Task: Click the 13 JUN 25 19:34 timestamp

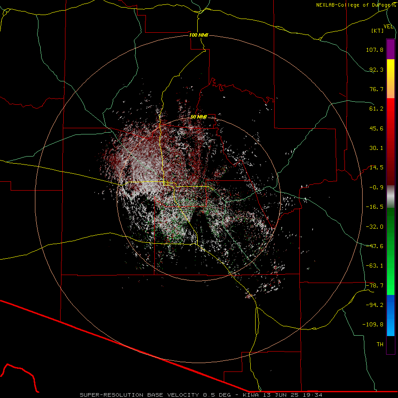Action: point(294,395)
